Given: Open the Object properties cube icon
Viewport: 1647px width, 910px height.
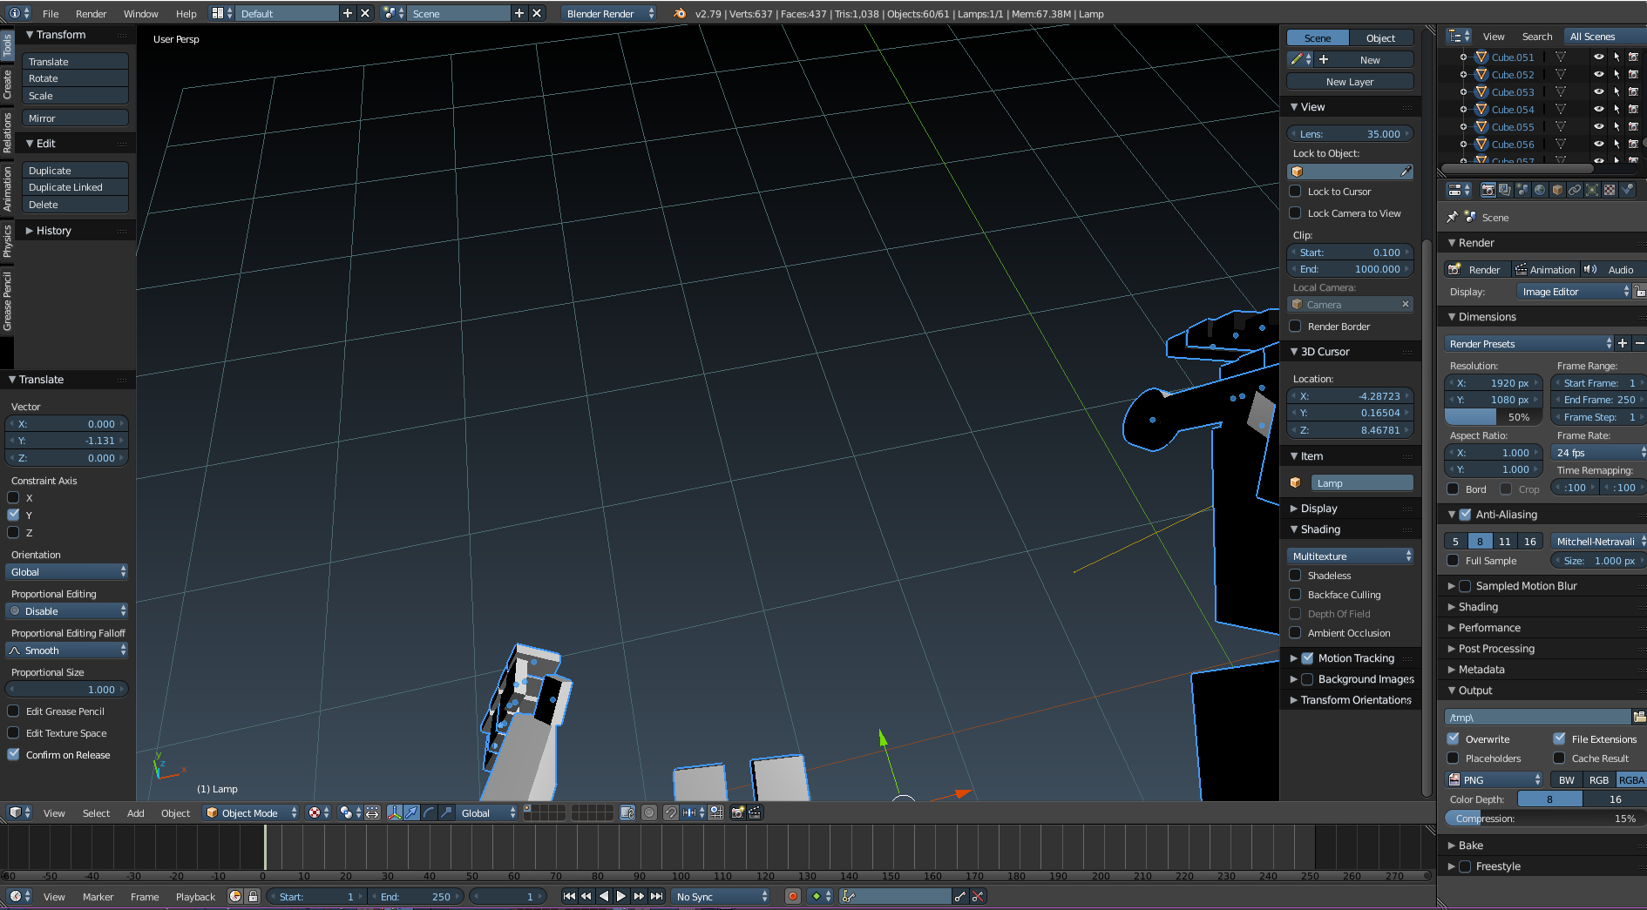Looking at the screenshot, I should [1557, 190].
